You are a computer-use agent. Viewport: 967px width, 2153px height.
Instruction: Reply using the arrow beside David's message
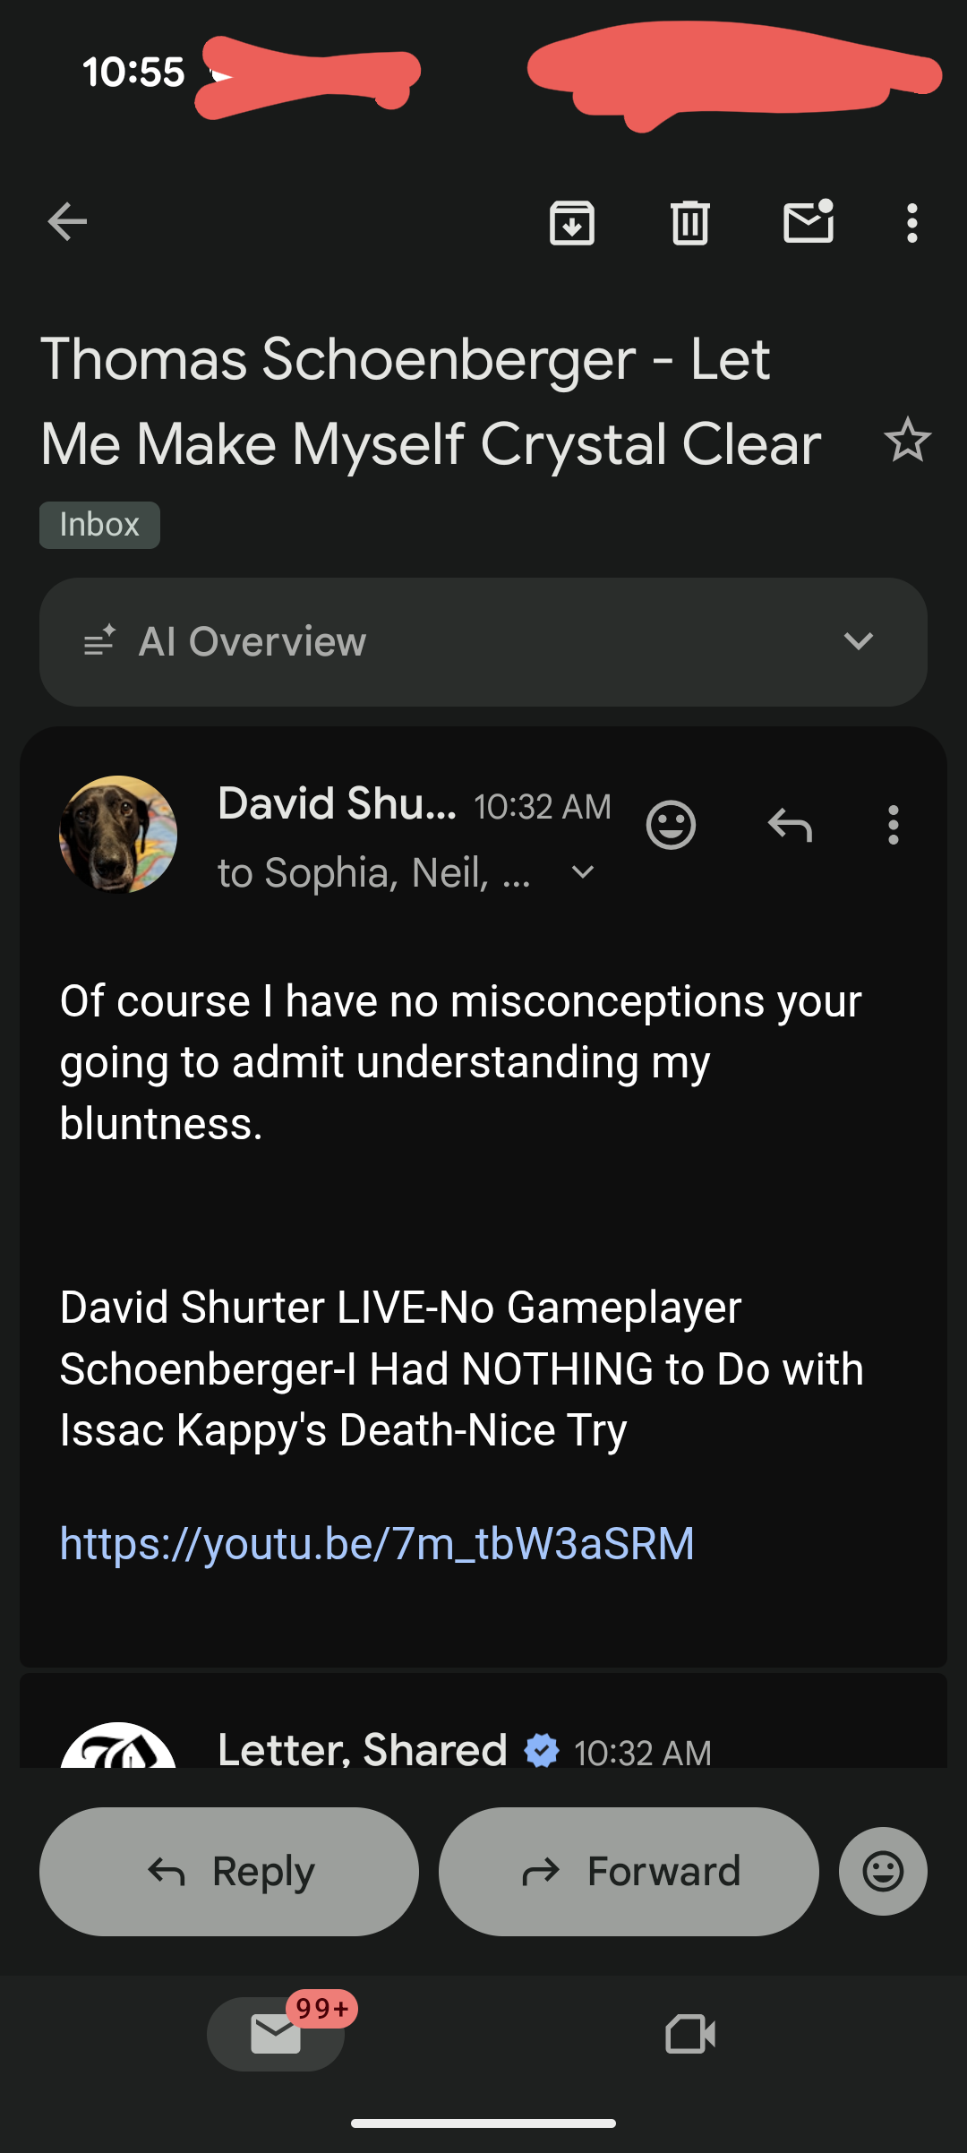pos(790,825)
